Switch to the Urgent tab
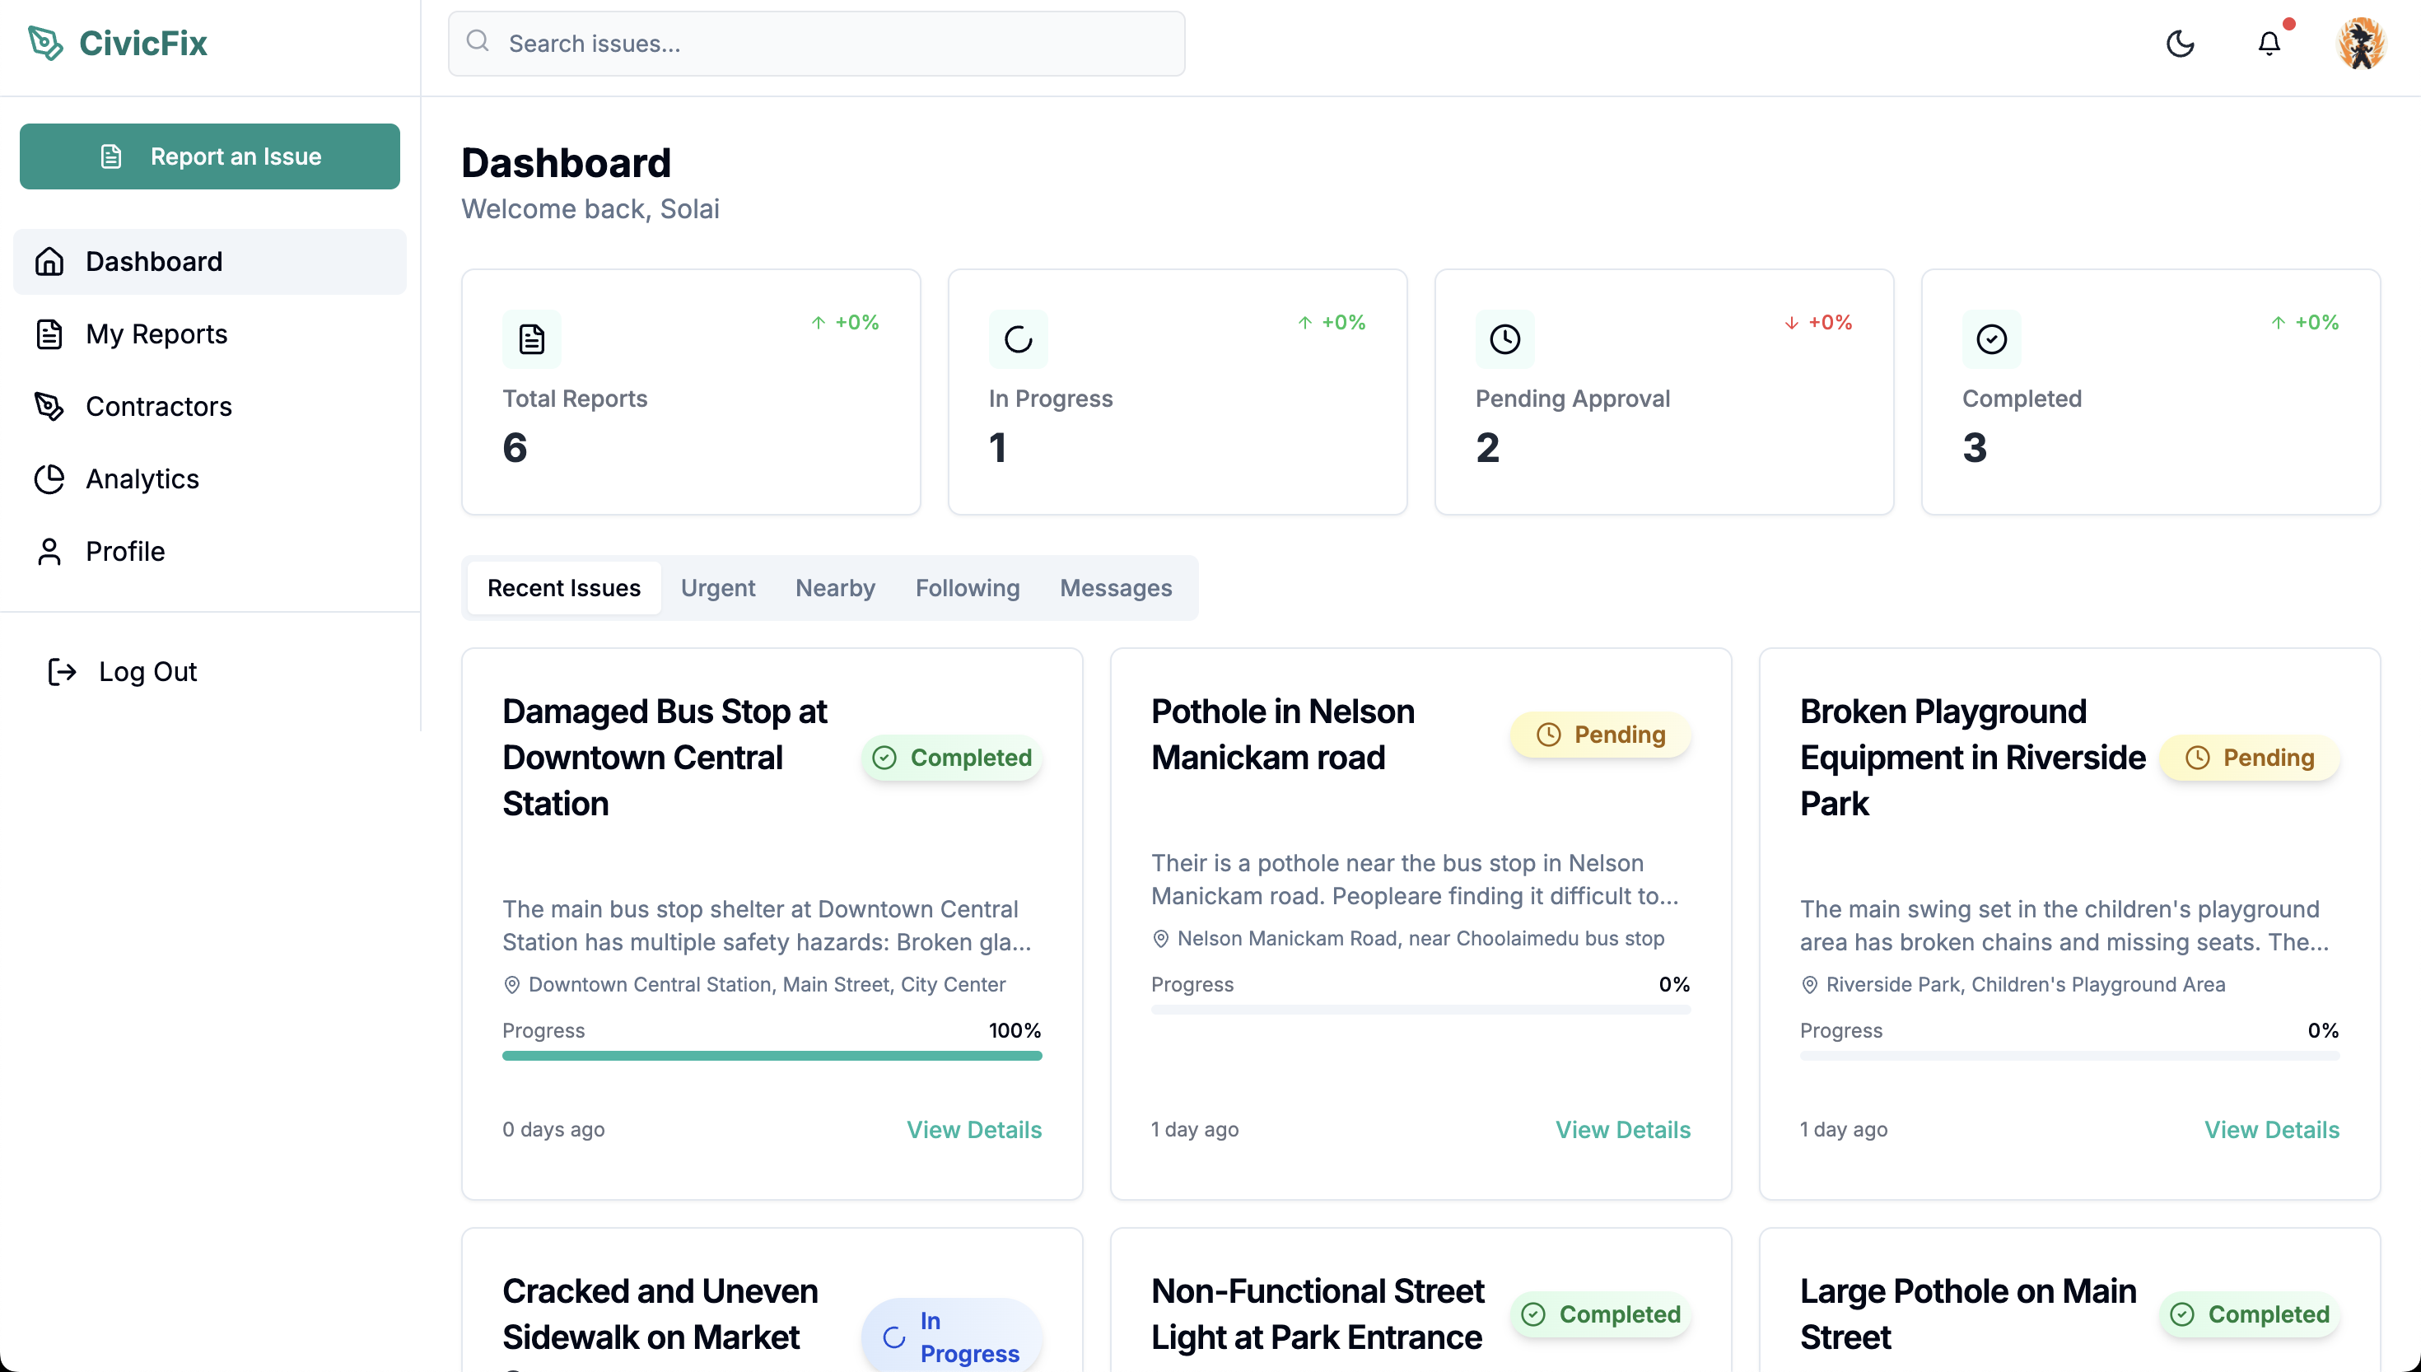2421x1372 pixels. [718, 588]
